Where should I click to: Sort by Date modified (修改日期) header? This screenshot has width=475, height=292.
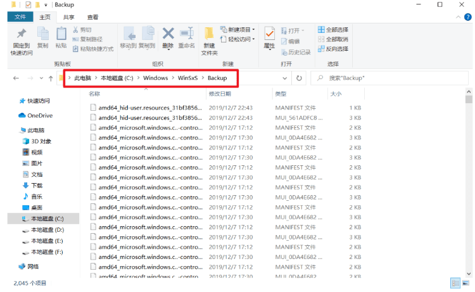220,94
